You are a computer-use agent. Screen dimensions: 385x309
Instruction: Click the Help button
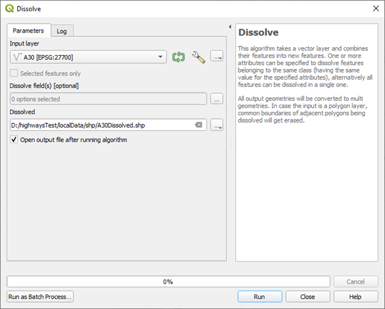click(x=356, y=297)
